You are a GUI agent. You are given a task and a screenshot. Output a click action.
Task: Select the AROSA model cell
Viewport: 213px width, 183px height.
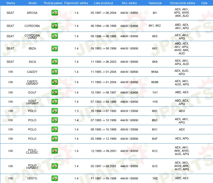pyautogui.click(x=32, y=13)
